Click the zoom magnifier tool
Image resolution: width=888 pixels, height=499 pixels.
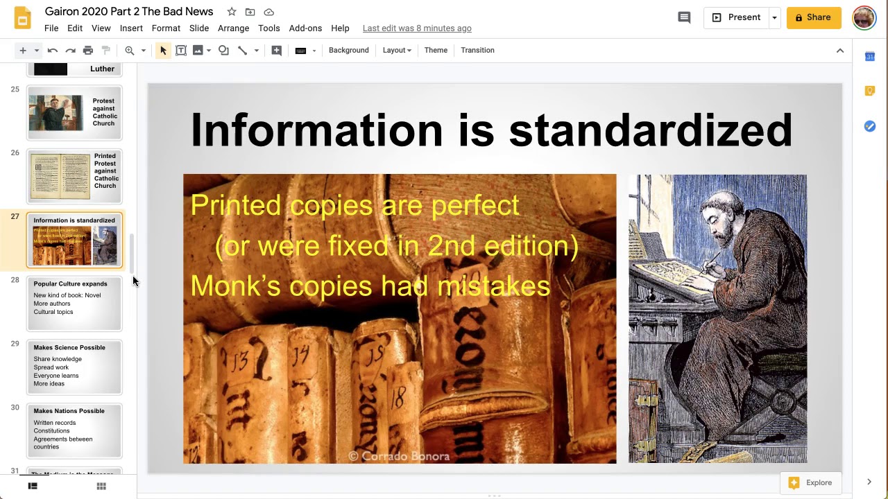pos(130,50)
